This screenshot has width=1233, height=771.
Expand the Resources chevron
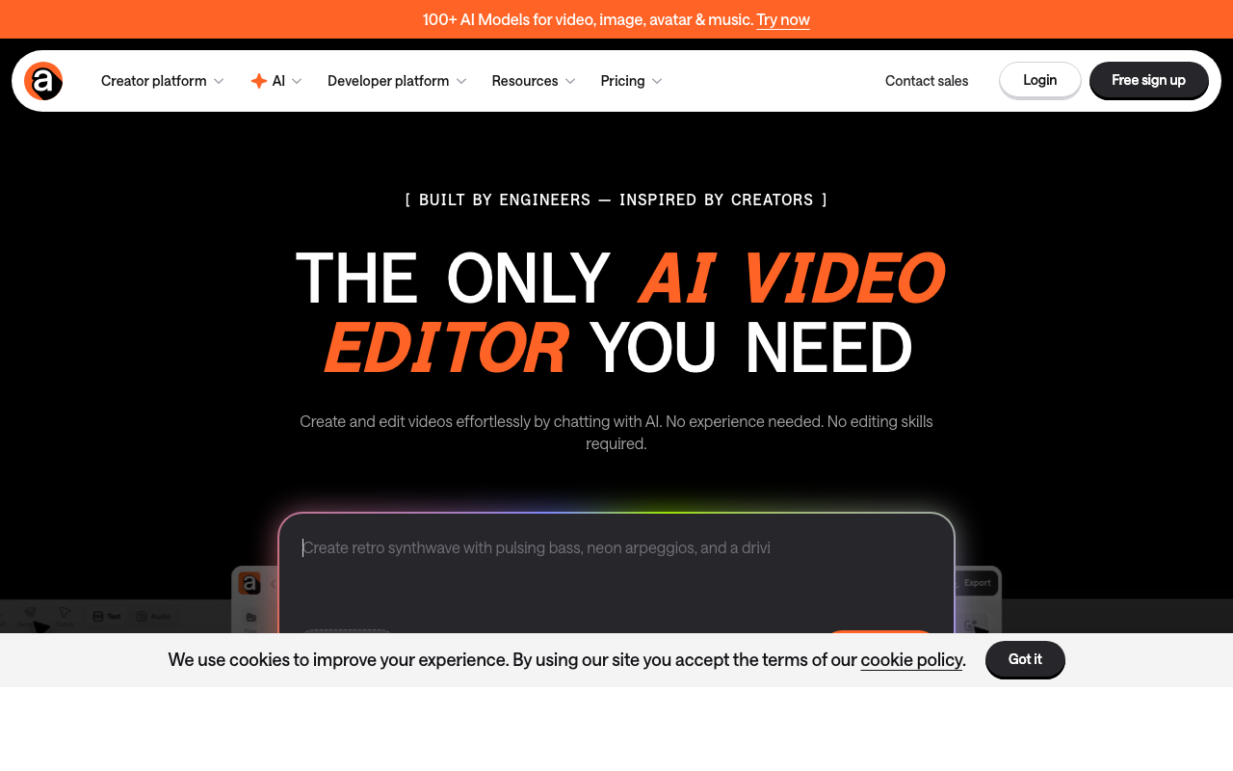point(570,81)
